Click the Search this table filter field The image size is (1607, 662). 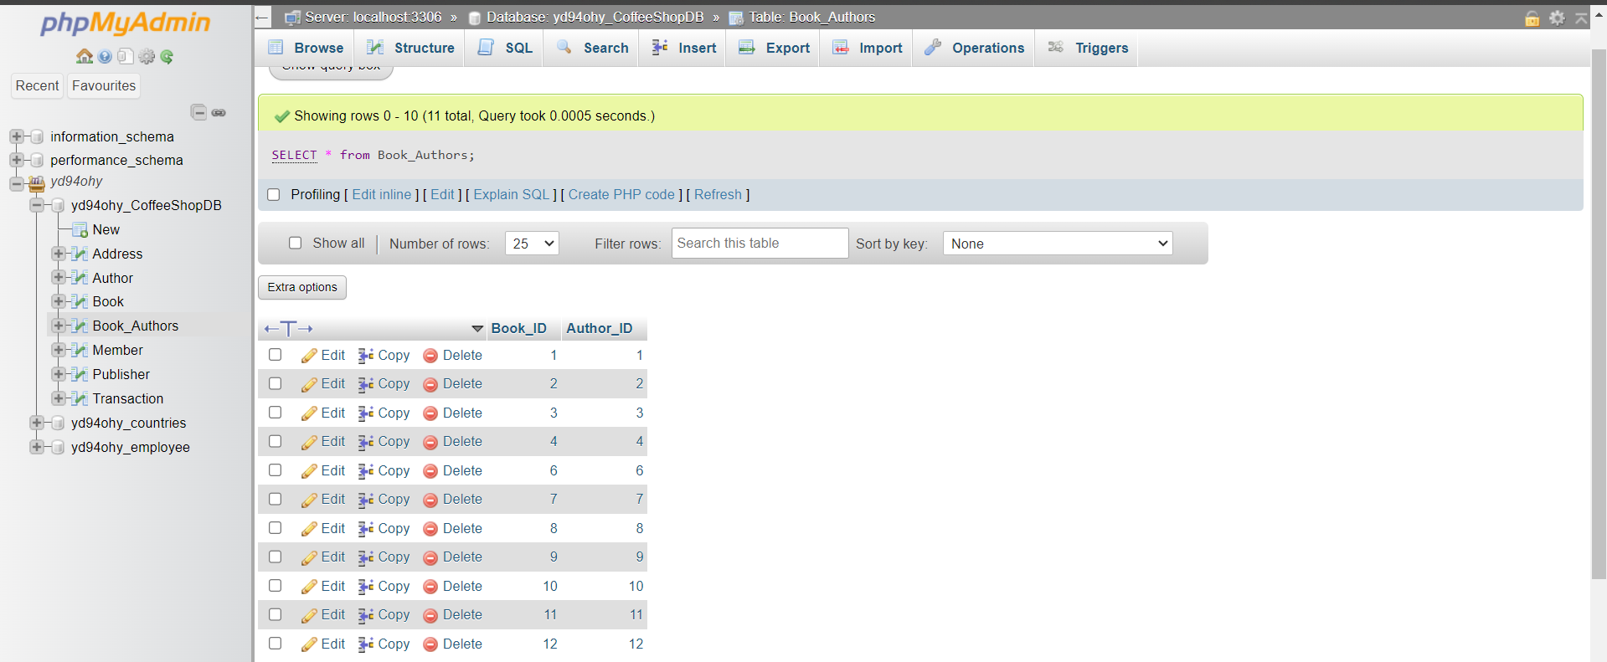coord(760,243)
